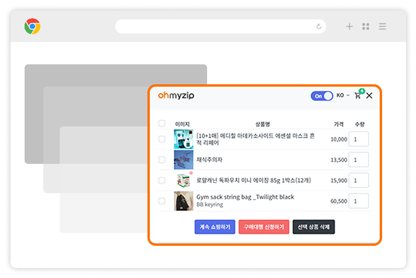Click the browser address bar
This screenshot has width=416, height=278.
[216, 26]
